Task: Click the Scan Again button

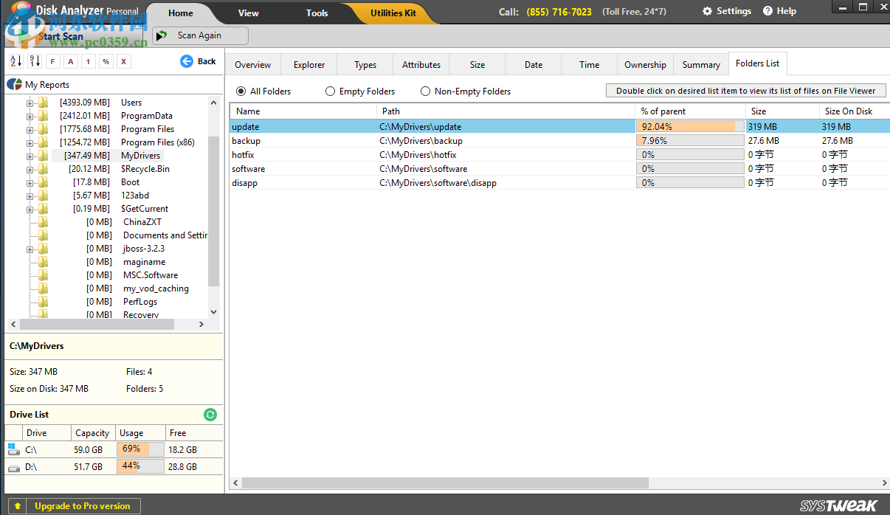Action: point(199,35)
